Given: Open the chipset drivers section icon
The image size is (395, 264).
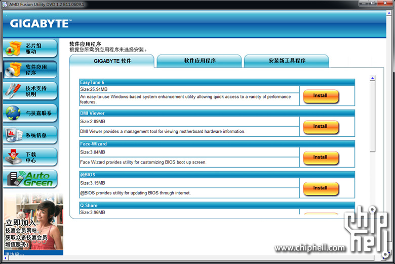Looking at the screenshot, I should (x=14, y=48).
